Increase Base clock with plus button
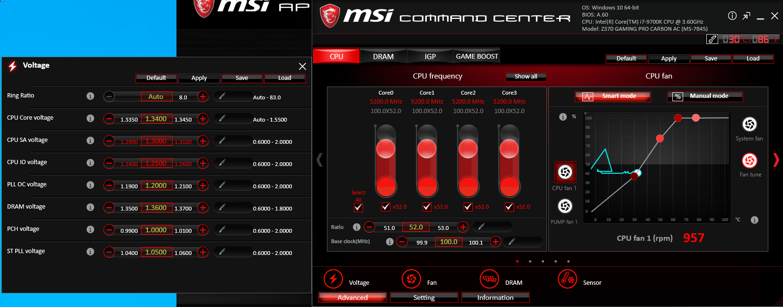 tap(495, 242)
